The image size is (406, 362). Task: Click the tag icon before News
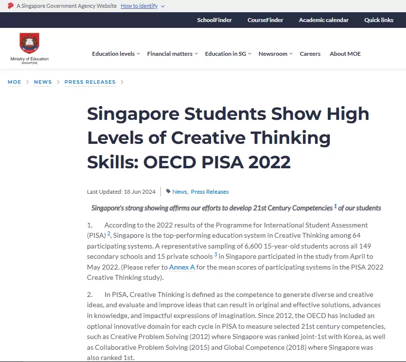(168, 191)
